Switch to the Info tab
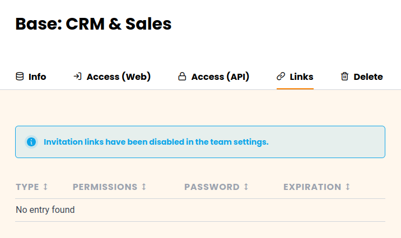The image size is (401, 238). 37,77
